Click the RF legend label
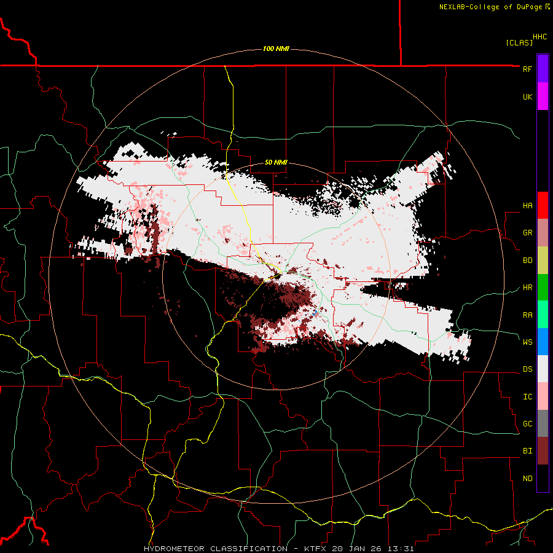 (527, 69)
